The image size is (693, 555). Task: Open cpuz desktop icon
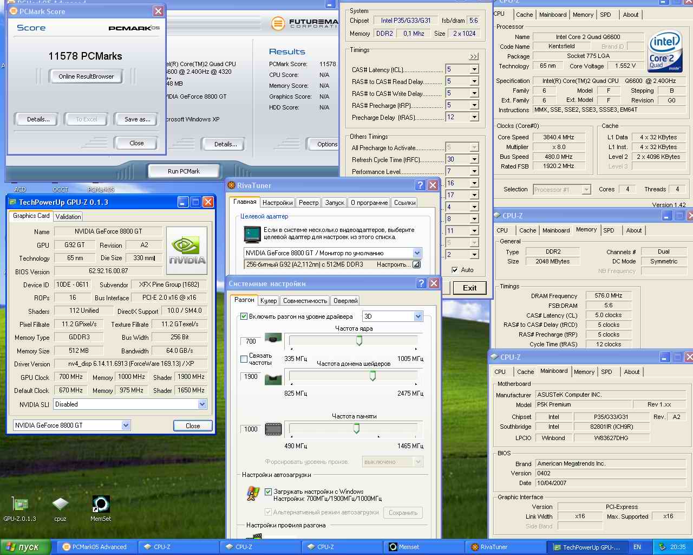coord(60,505)
